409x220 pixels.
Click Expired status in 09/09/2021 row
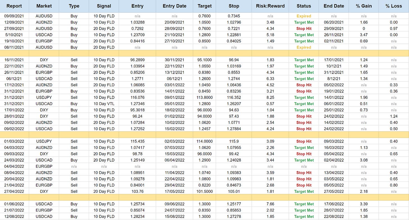pyautogui.click(x=304, y=16)
